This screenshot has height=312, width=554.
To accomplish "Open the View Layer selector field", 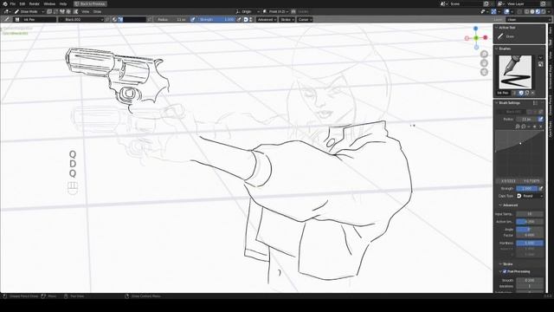I will pos(523,3).
